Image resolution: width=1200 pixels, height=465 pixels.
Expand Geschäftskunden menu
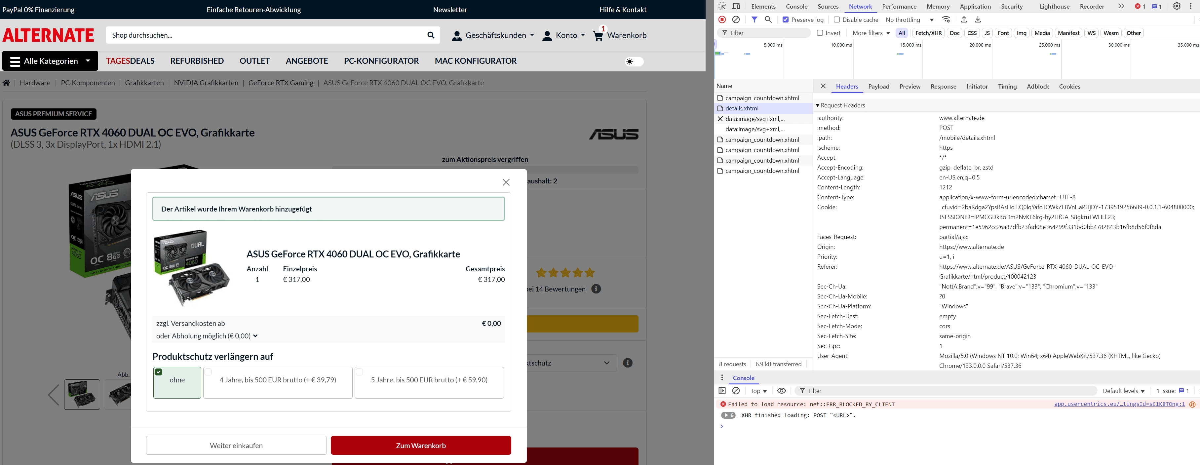[493, 35]
